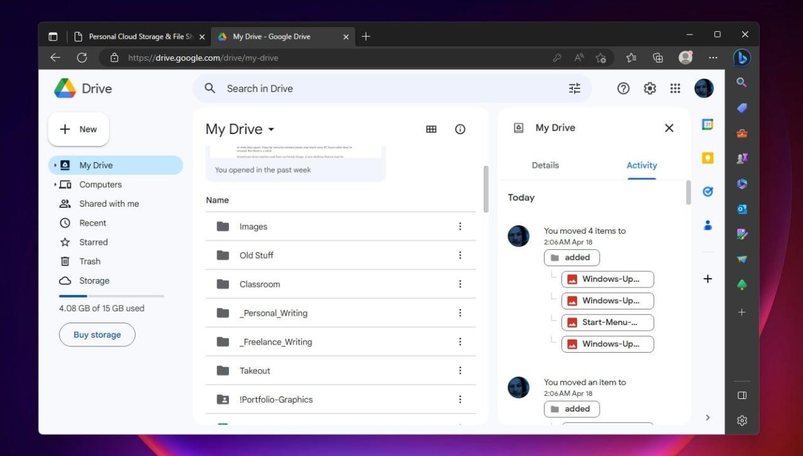Open more actions for Classroom folder
803x456 pixels.
[x=460, y=284]
